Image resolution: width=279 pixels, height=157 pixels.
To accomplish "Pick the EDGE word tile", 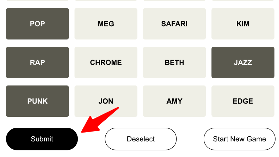I will click(x=243, y=101).
